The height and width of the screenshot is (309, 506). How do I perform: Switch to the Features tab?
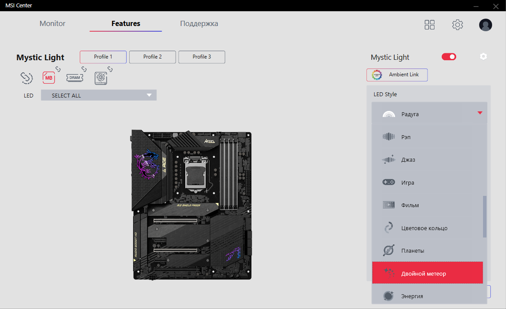126,23
